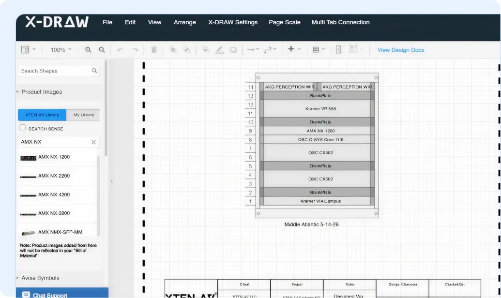The image size is (501, 298).
Task: Select the left AKG PERCEPTION WIR unit
Action: pos(289,87)
